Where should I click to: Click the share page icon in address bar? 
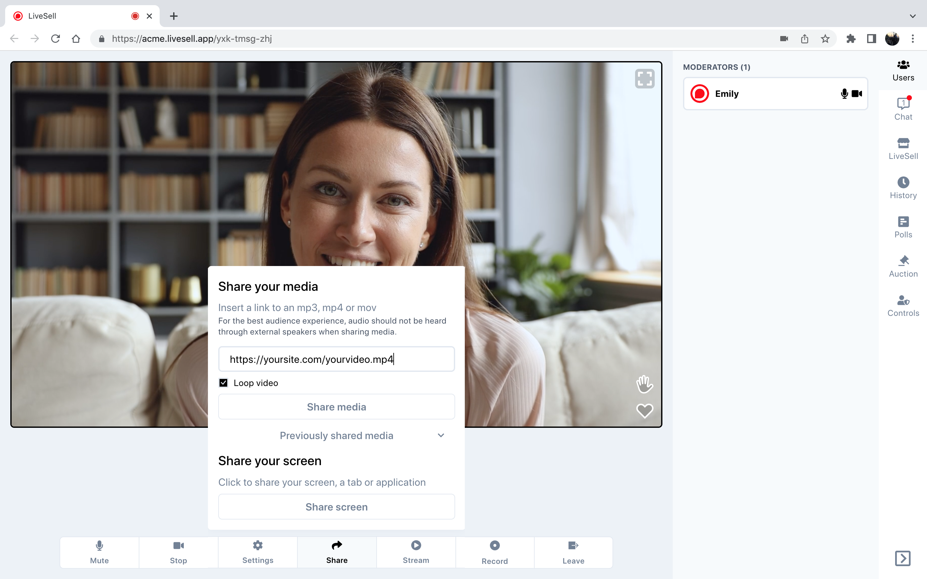[804, 39]
